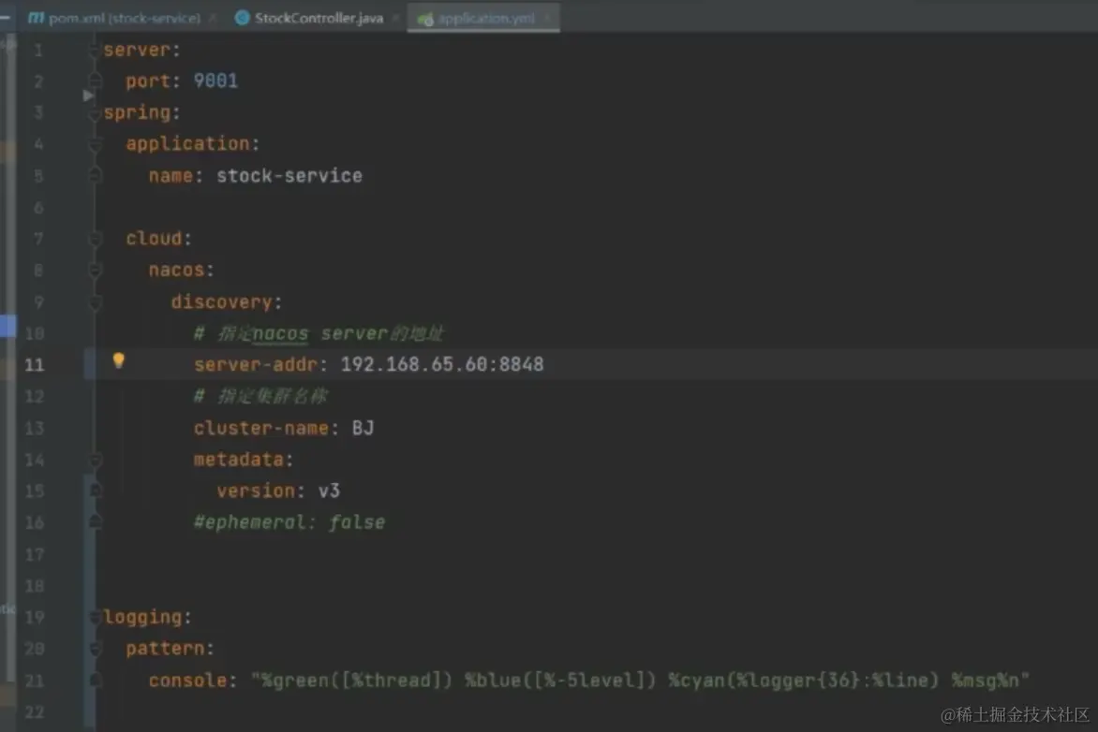The image size is (1098, 732).
Task: Click the cloud: key
Action: [154, 239]
